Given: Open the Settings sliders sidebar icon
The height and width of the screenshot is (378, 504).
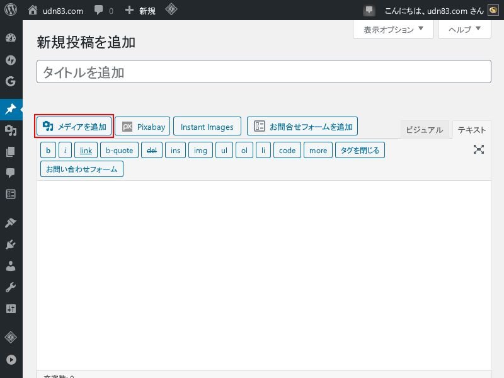Looking at the screenshot, I should tap(11, 309).
